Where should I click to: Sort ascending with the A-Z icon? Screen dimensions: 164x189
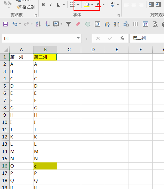(38, 24)
